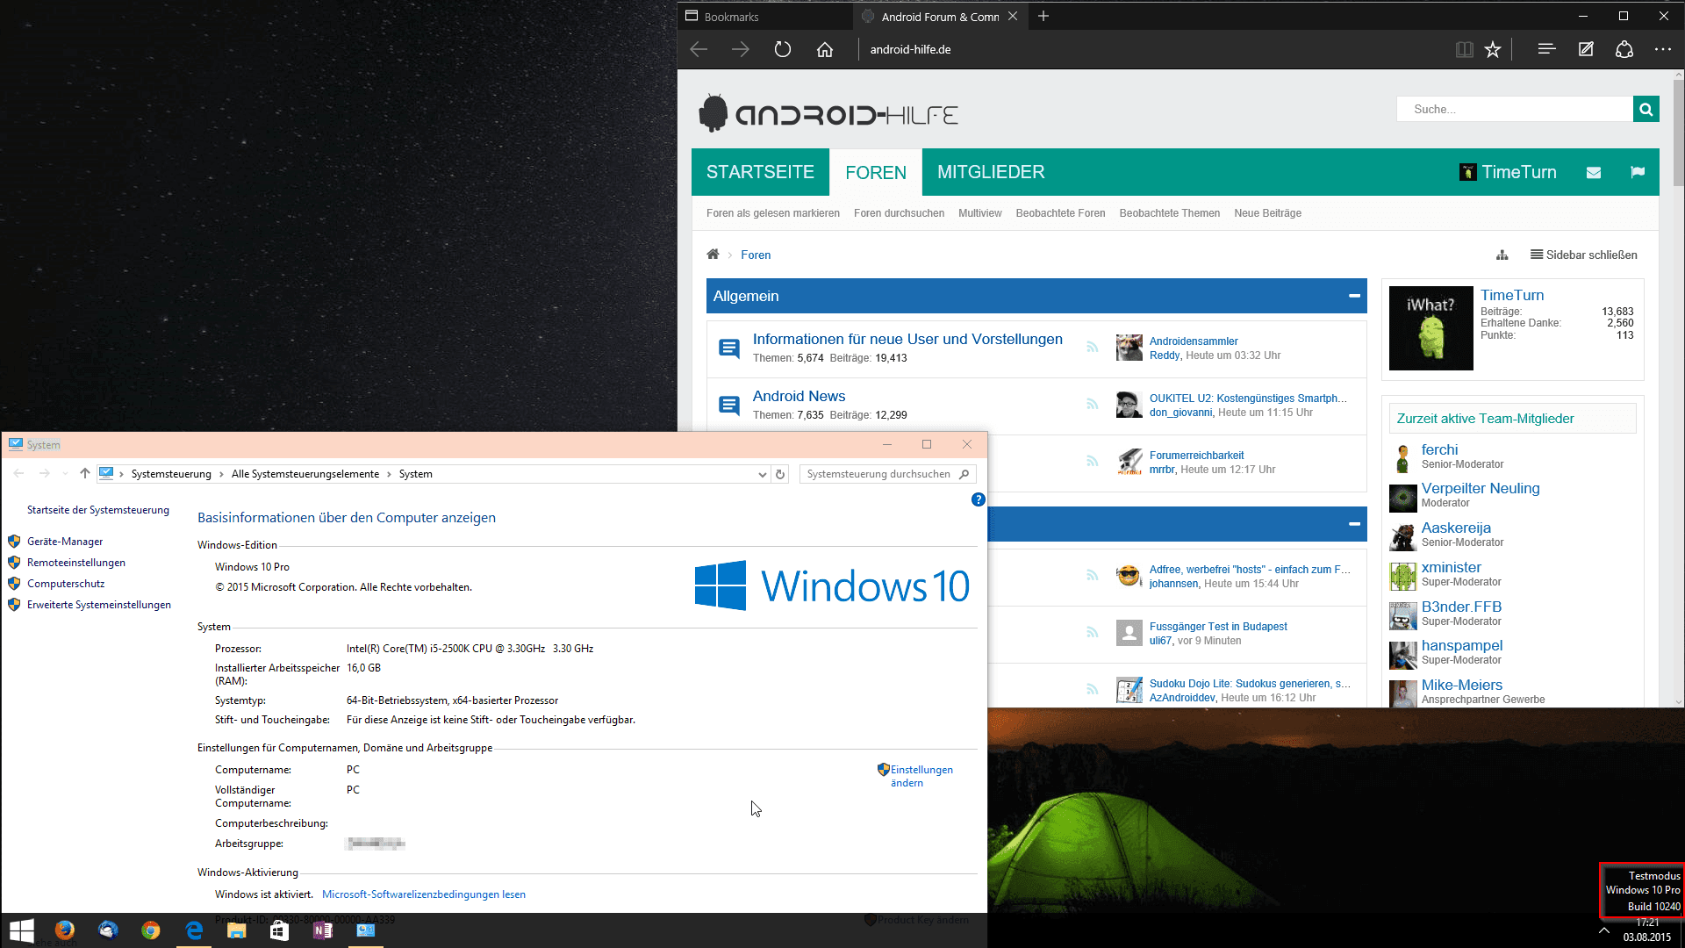Open Edge share icon

pyautogui.click(x=1624, y=49)
